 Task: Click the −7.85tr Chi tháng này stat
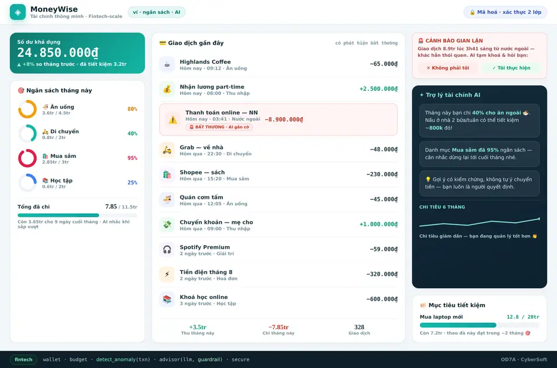(278, 330)
